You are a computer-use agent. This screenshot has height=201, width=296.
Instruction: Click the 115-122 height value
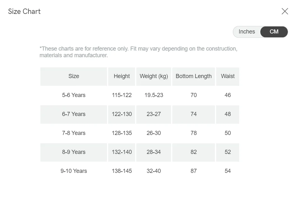click(121, 95)
